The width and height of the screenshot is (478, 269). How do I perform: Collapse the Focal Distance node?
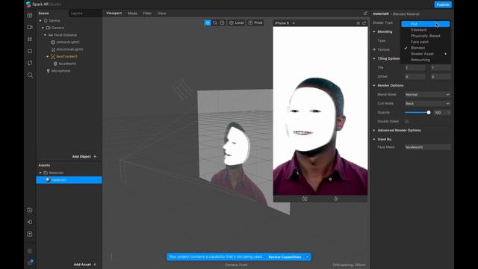45,35
